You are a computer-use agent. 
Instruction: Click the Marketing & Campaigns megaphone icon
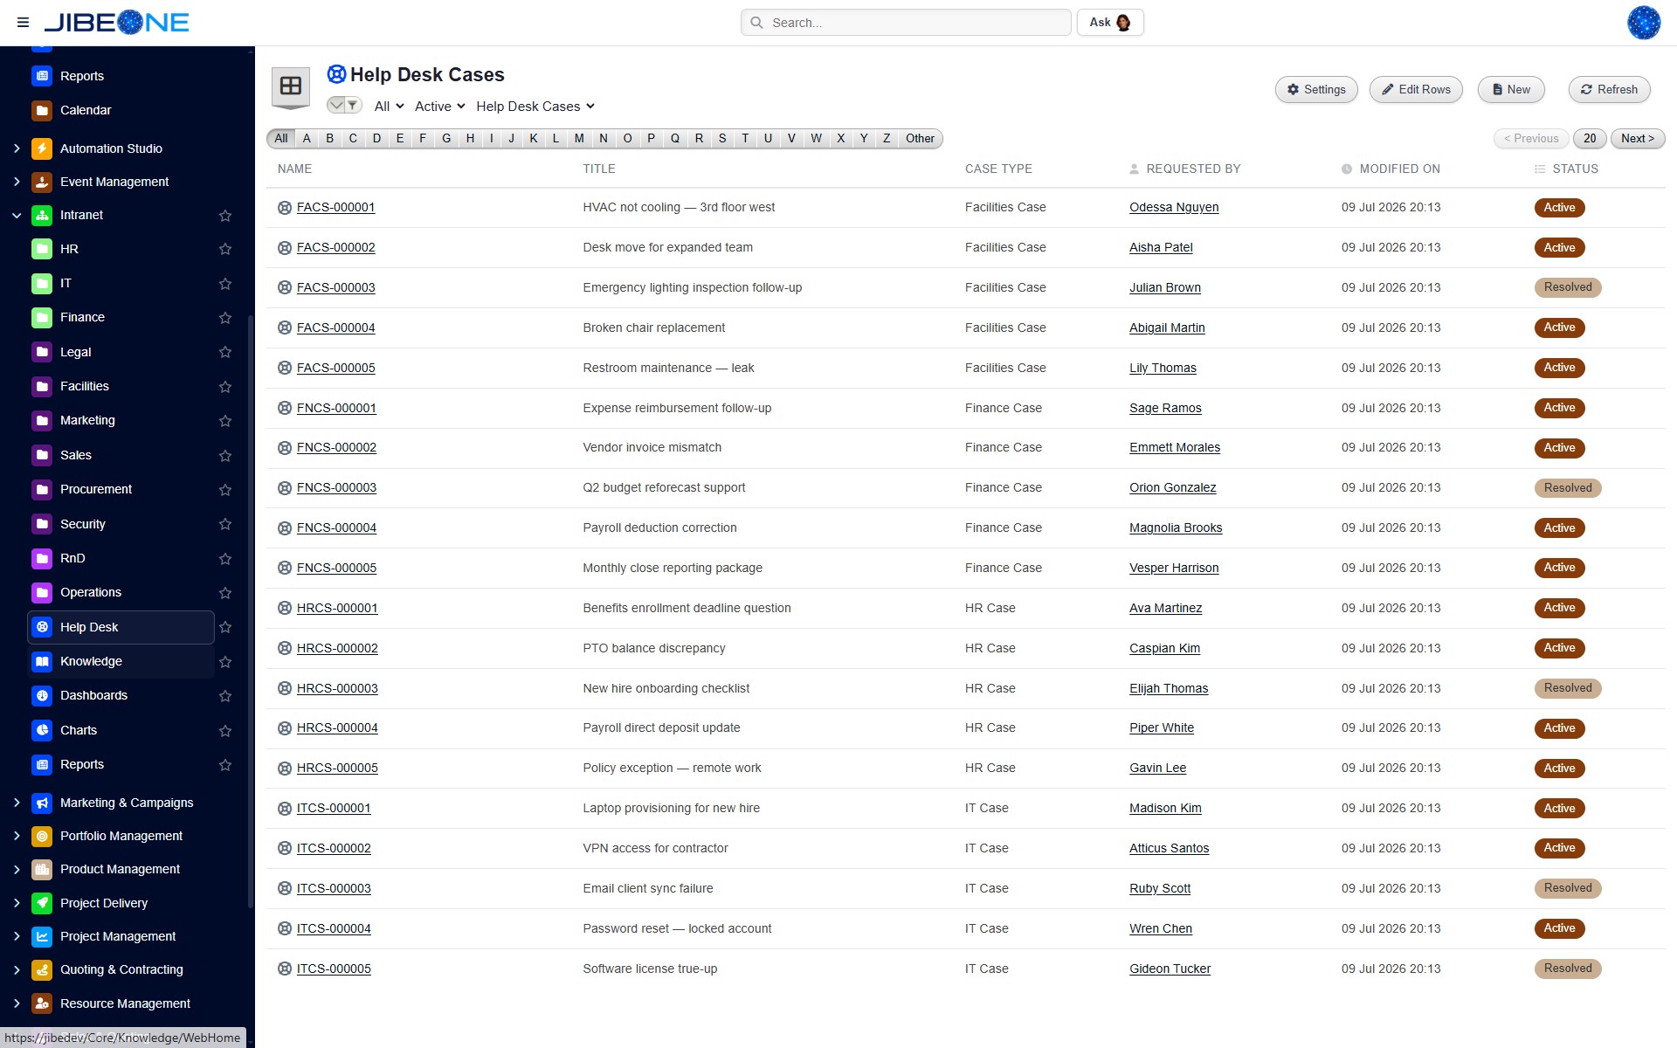pyautogui.click(x=42, y=803)
